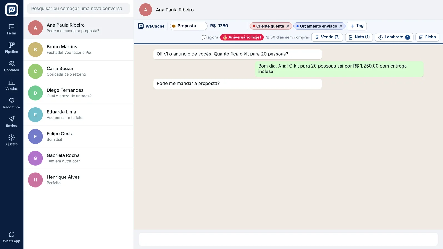Open Henrique Alves conversation
Screen dimensions: 443x249
[78, 180]
